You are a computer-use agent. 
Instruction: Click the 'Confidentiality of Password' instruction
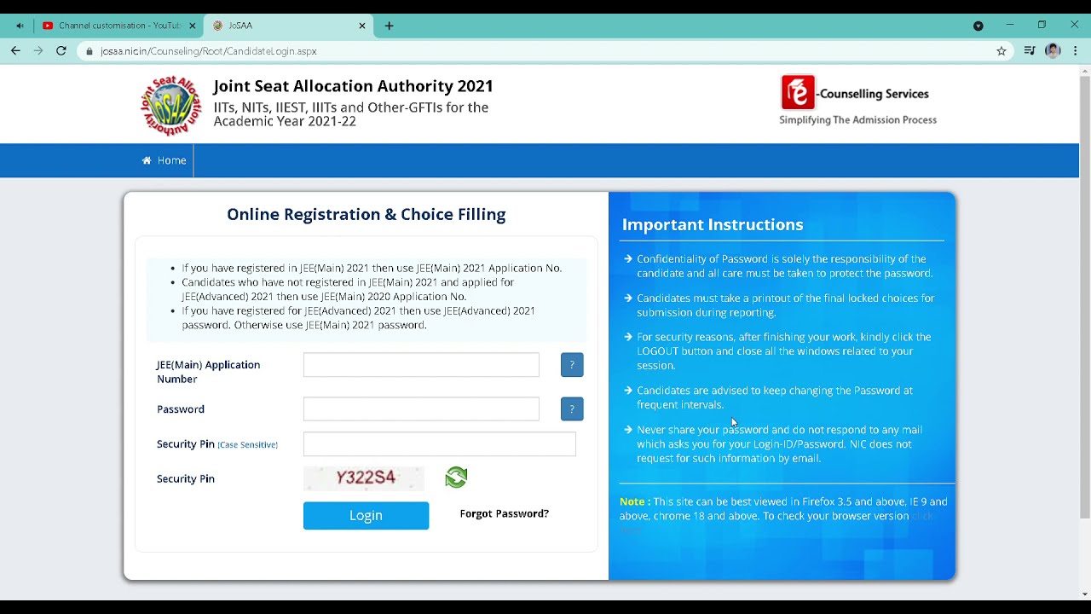pyautogui.click(x=785, y=266)
